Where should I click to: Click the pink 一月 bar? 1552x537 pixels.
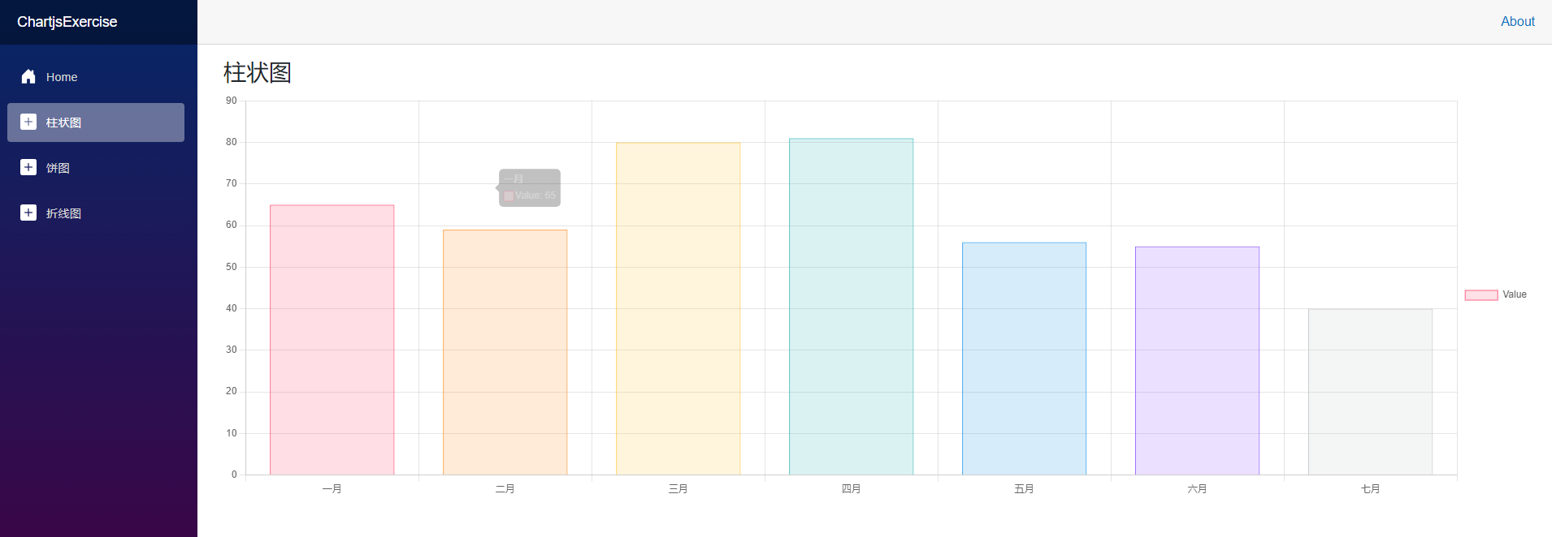332,340
